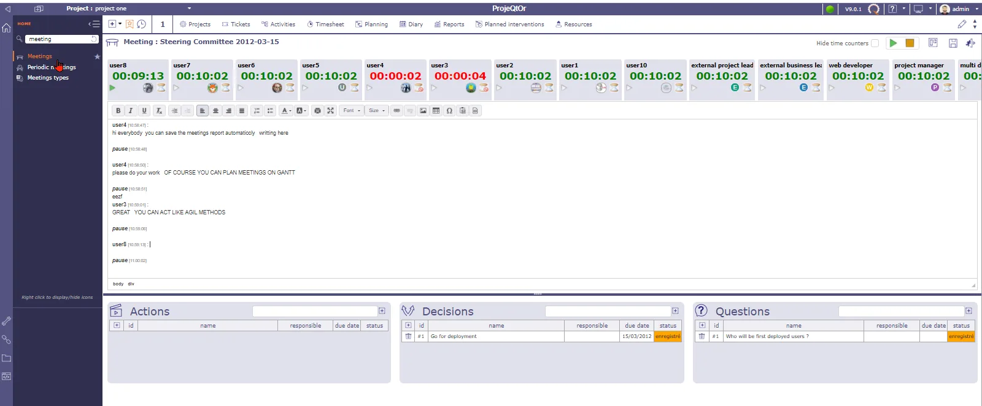Open the Planning tab

click(371, 24)
